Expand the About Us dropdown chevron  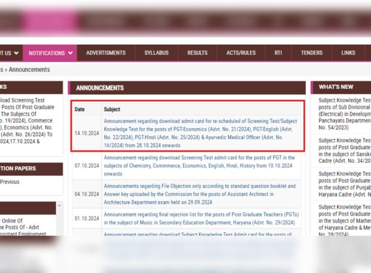click(x=16, y=53)
